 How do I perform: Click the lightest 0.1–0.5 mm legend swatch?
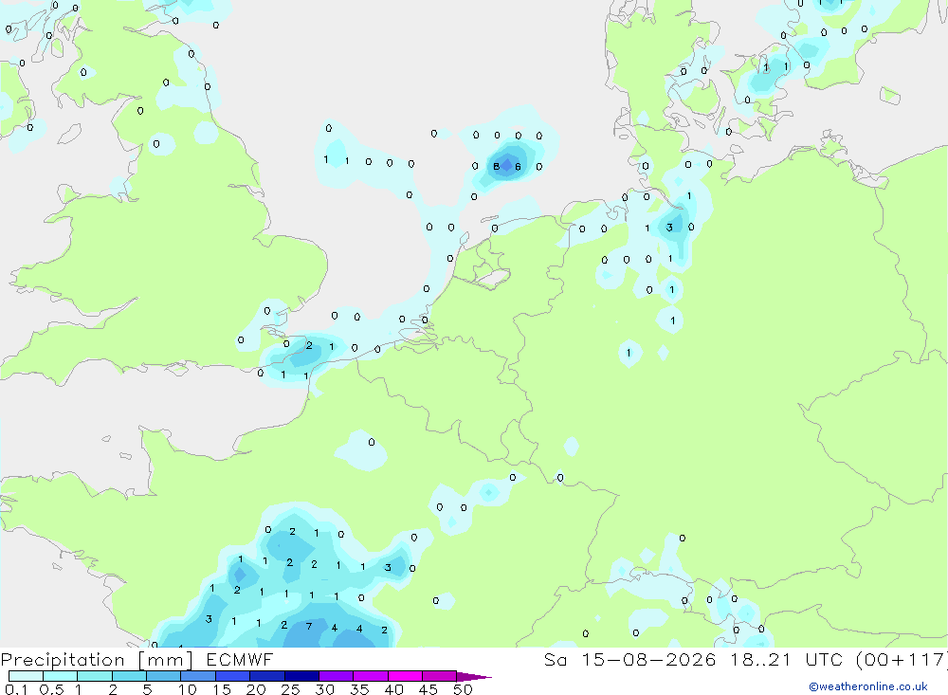pos(26,676)
